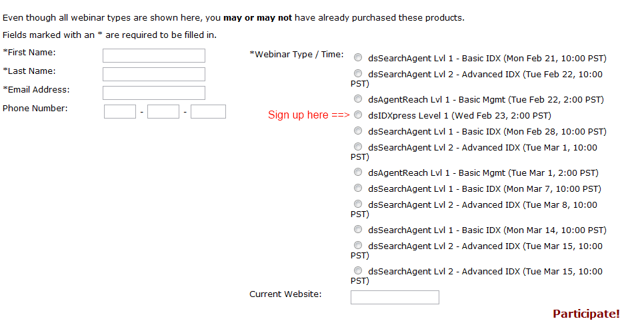Select the final webinar radio above Current Website

tap(358, 270)
